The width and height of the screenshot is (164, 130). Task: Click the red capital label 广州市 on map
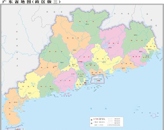point(80,62)
